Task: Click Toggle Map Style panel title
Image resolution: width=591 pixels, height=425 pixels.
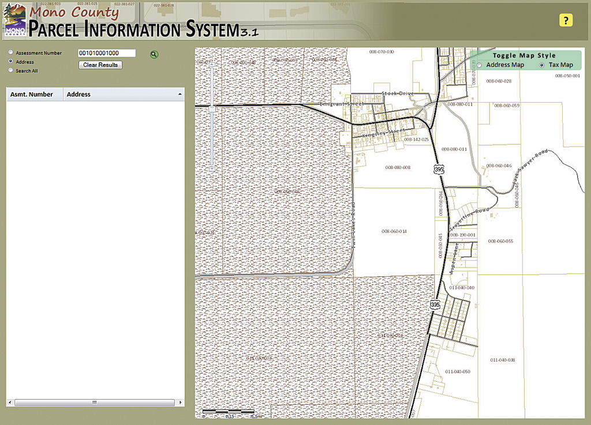Action: 524,55
